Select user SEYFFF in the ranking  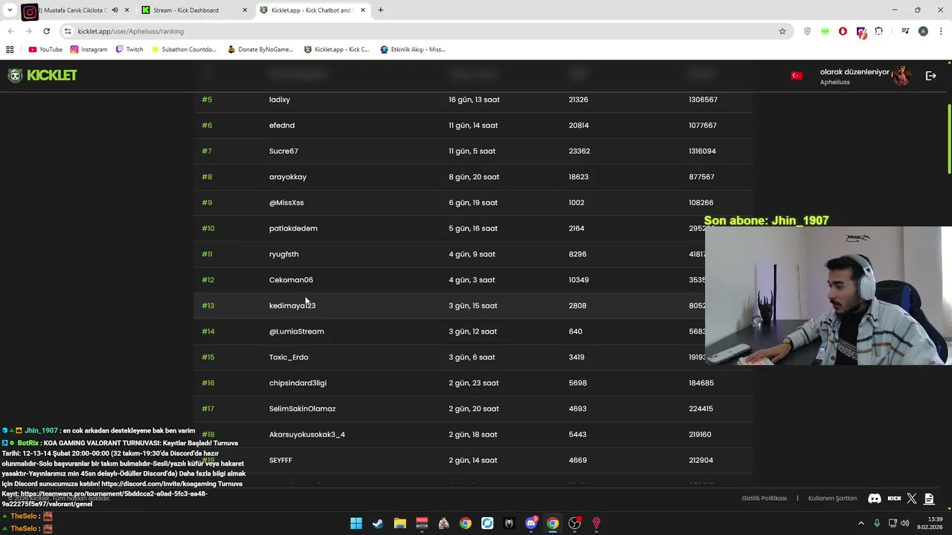point(280,460)
